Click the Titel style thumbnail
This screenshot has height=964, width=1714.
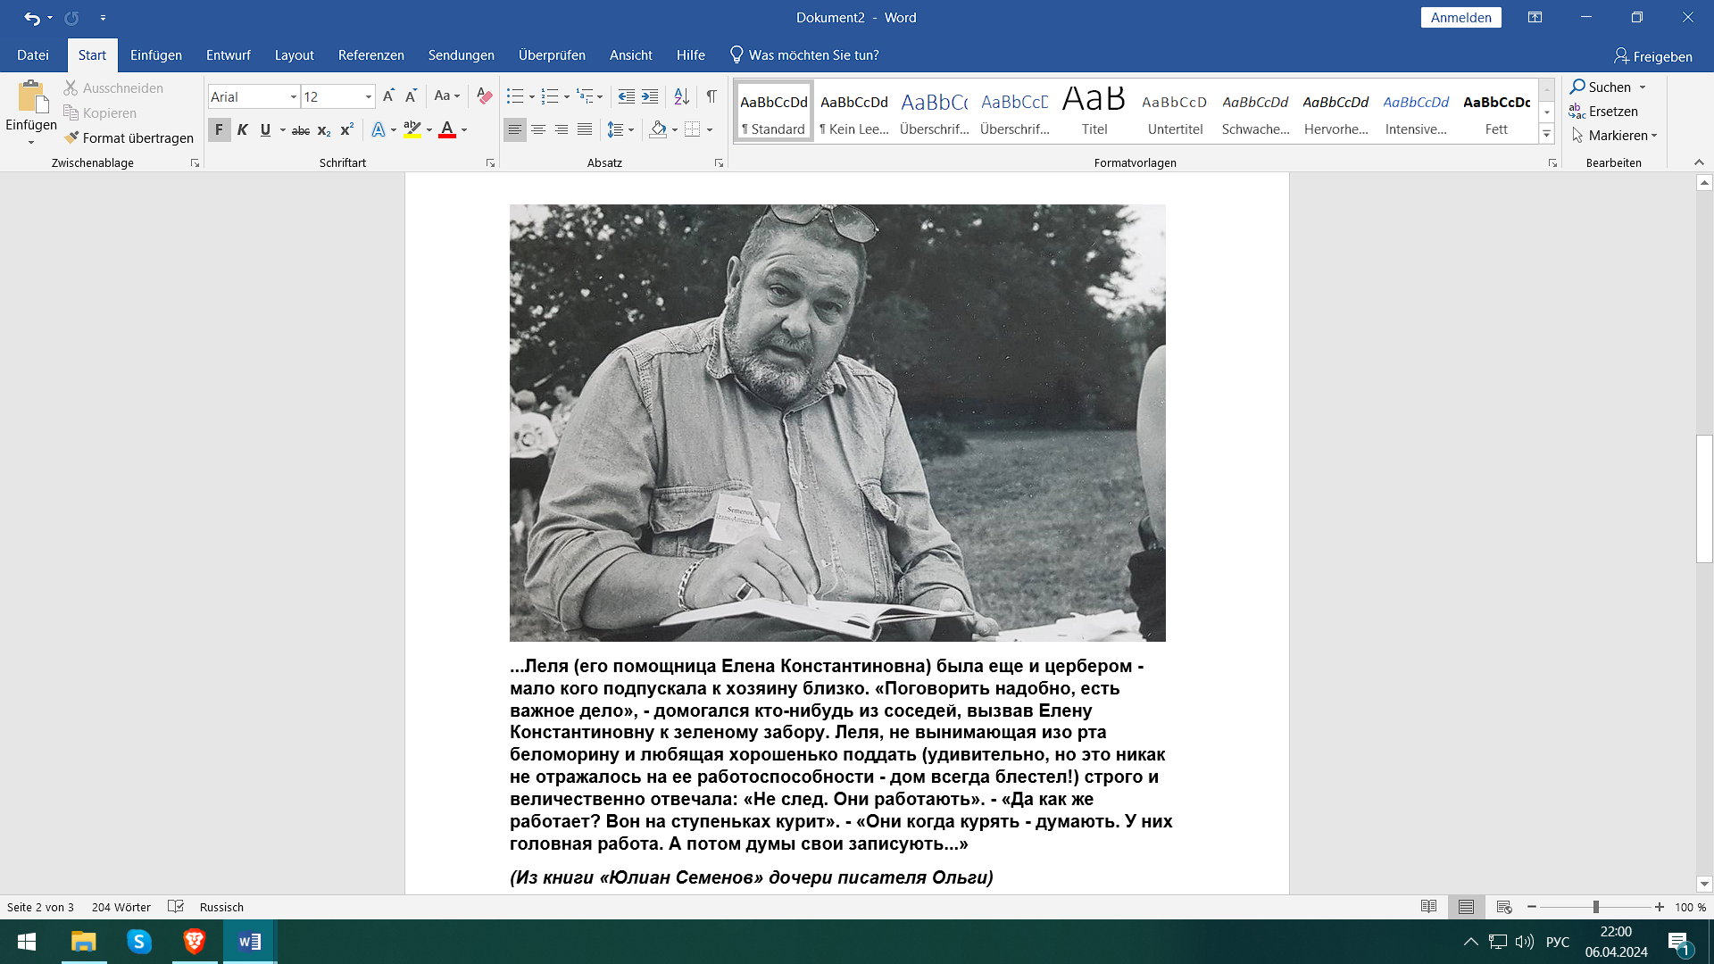[1094, 112]
